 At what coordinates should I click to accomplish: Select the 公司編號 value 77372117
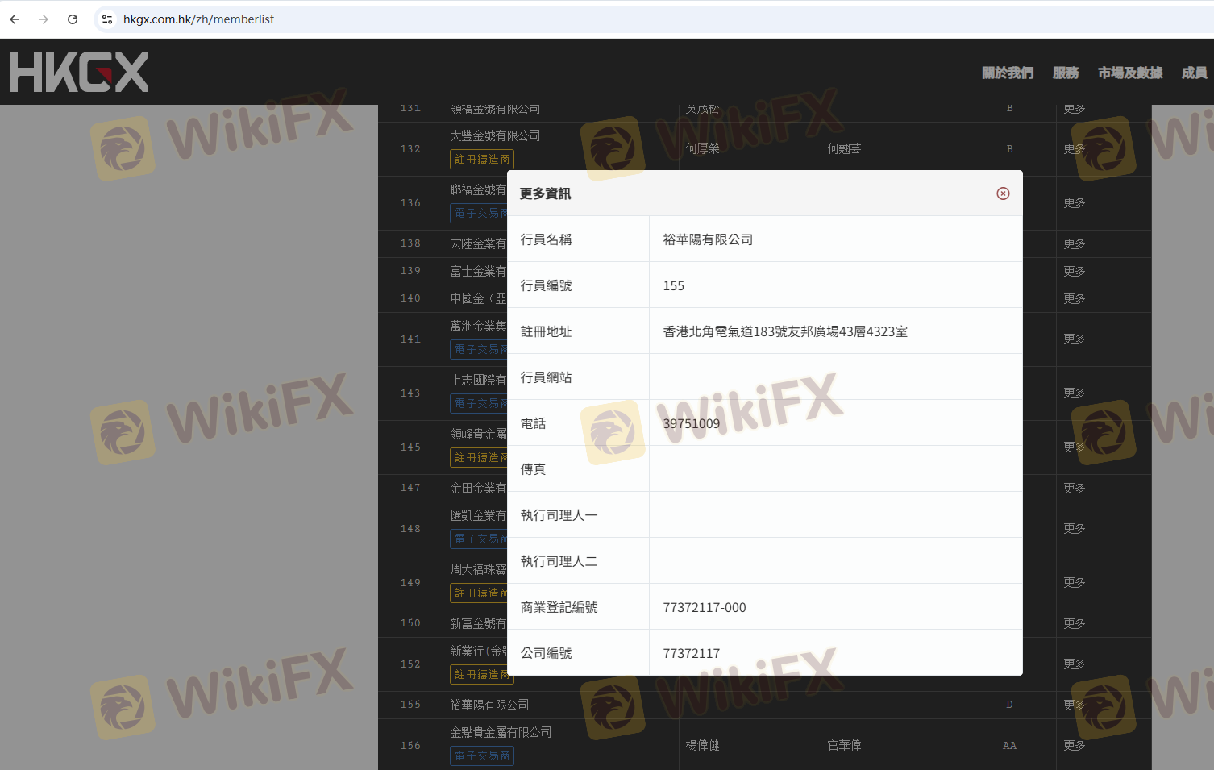coord(691,653)
